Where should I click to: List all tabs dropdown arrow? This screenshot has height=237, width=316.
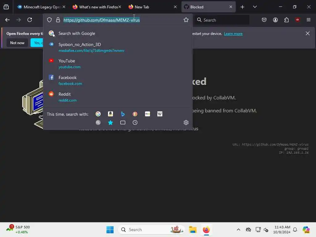(255, 7)
